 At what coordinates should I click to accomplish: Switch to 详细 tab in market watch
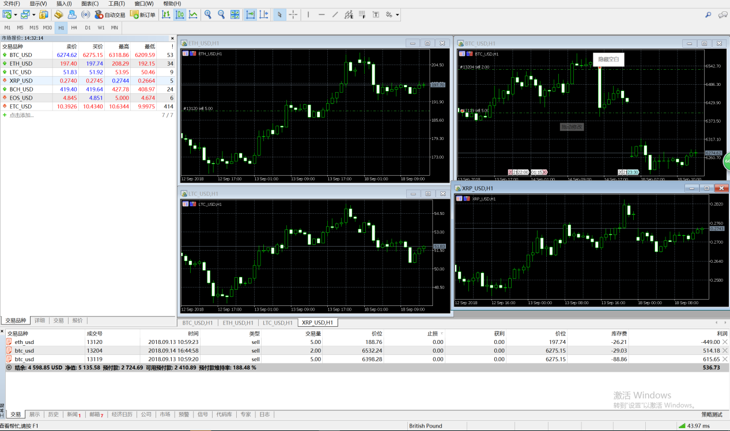click(39, 320)
